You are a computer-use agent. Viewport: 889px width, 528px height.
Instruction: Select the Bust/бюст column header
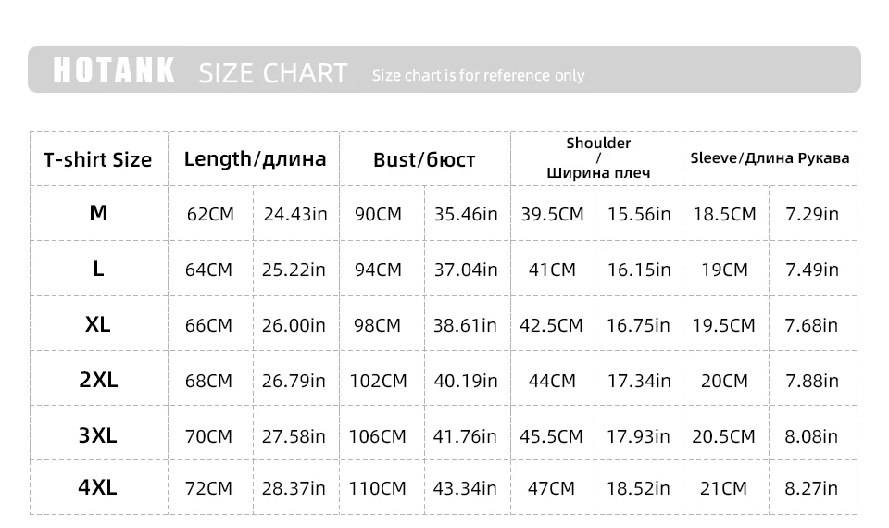[x=424, y=159]
